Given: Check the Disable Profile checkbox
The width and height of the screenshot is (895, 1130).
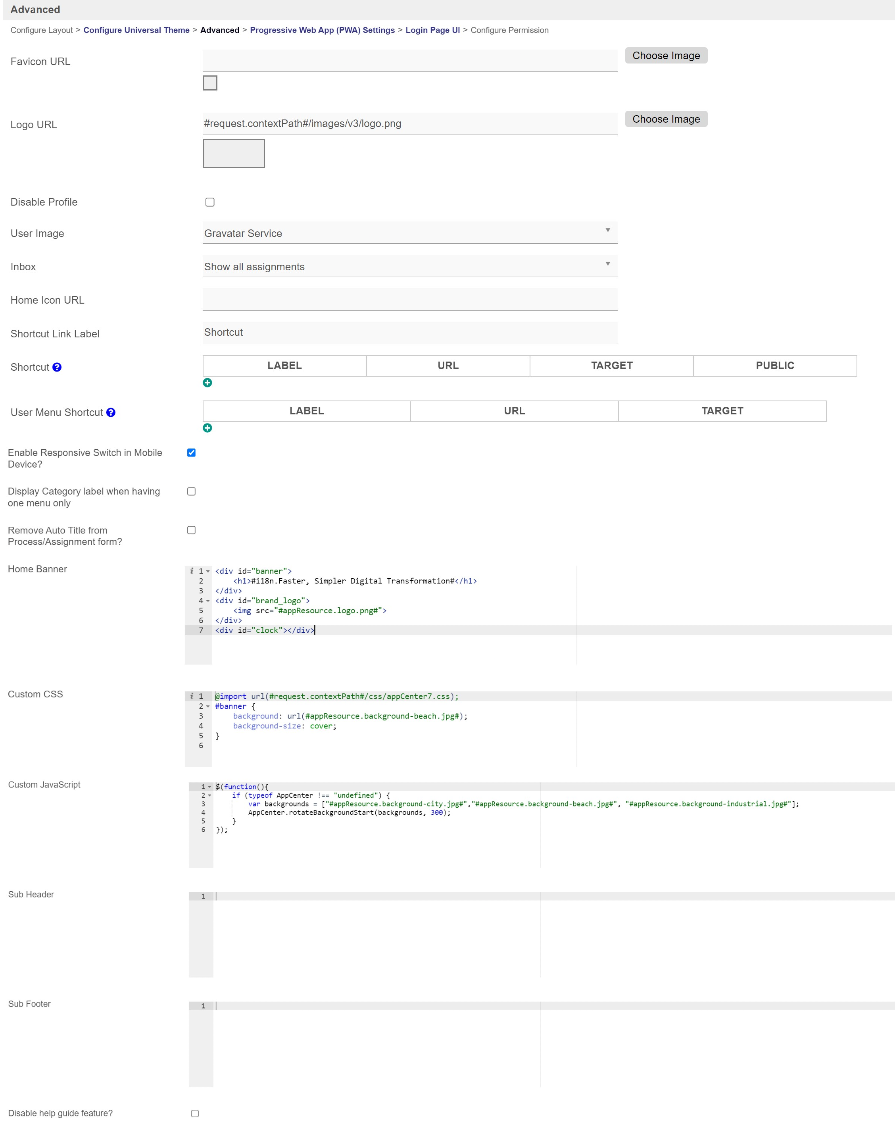Looking at the screenshot, I should (x=209, y=202).
